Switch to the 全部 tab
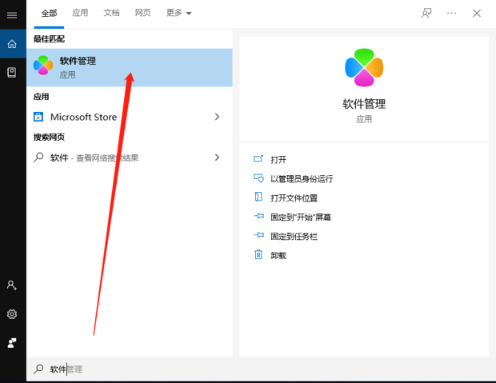 (49, 14)
